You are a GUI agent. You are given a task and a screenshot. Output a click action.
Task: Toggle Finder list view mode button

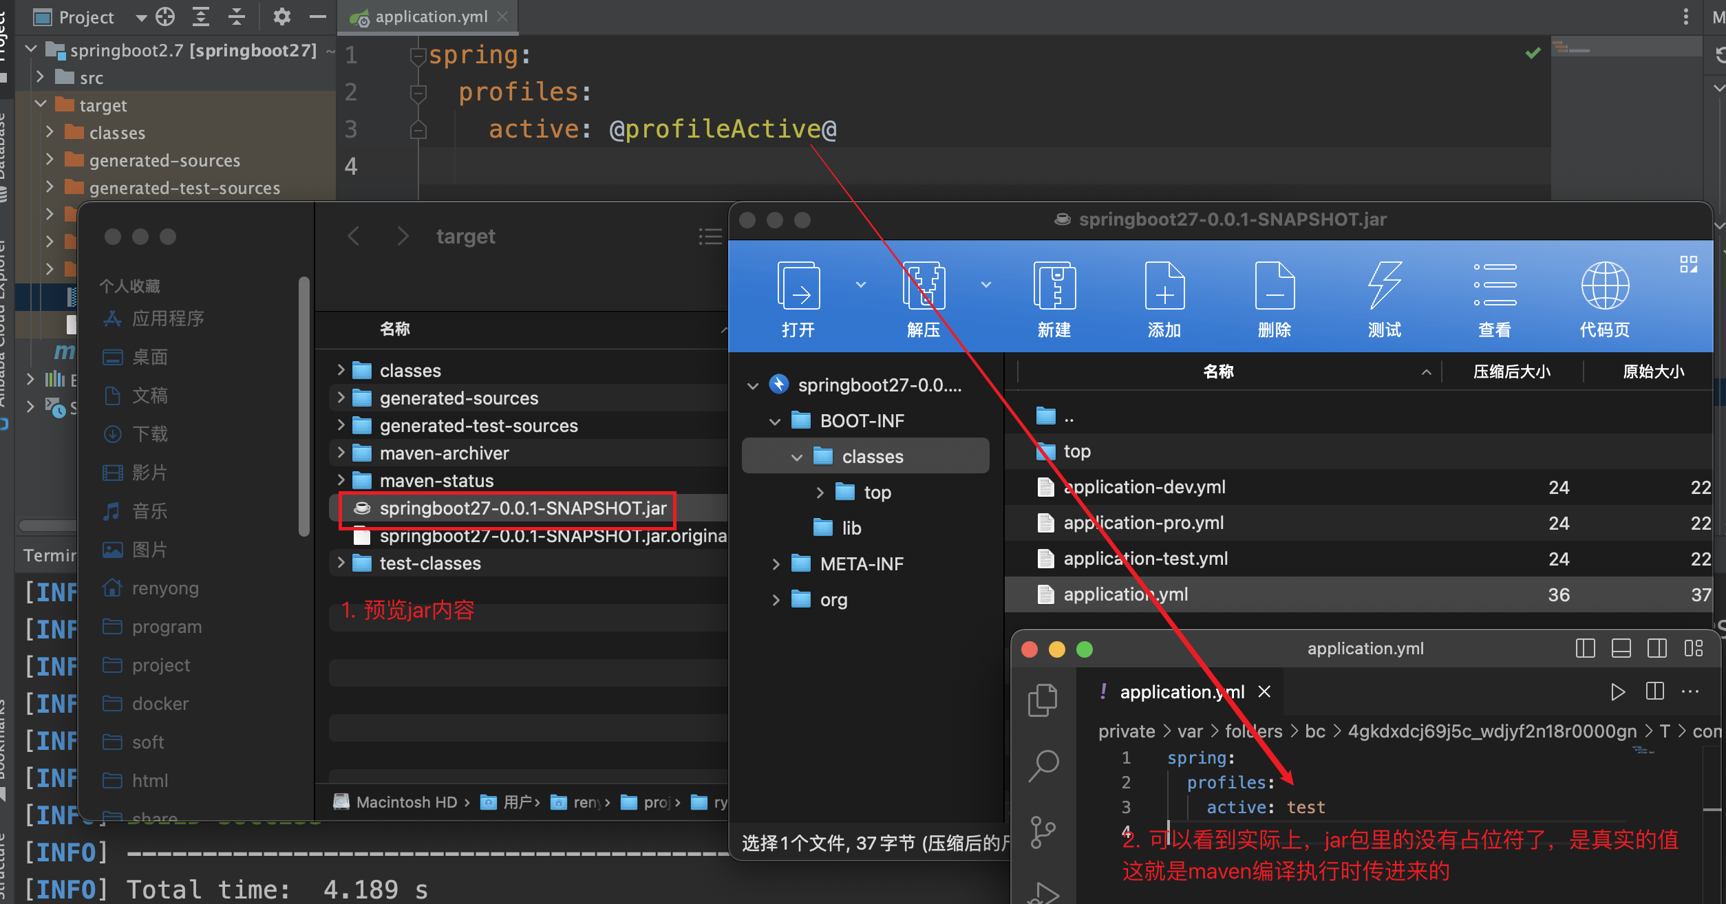point(710,237)
